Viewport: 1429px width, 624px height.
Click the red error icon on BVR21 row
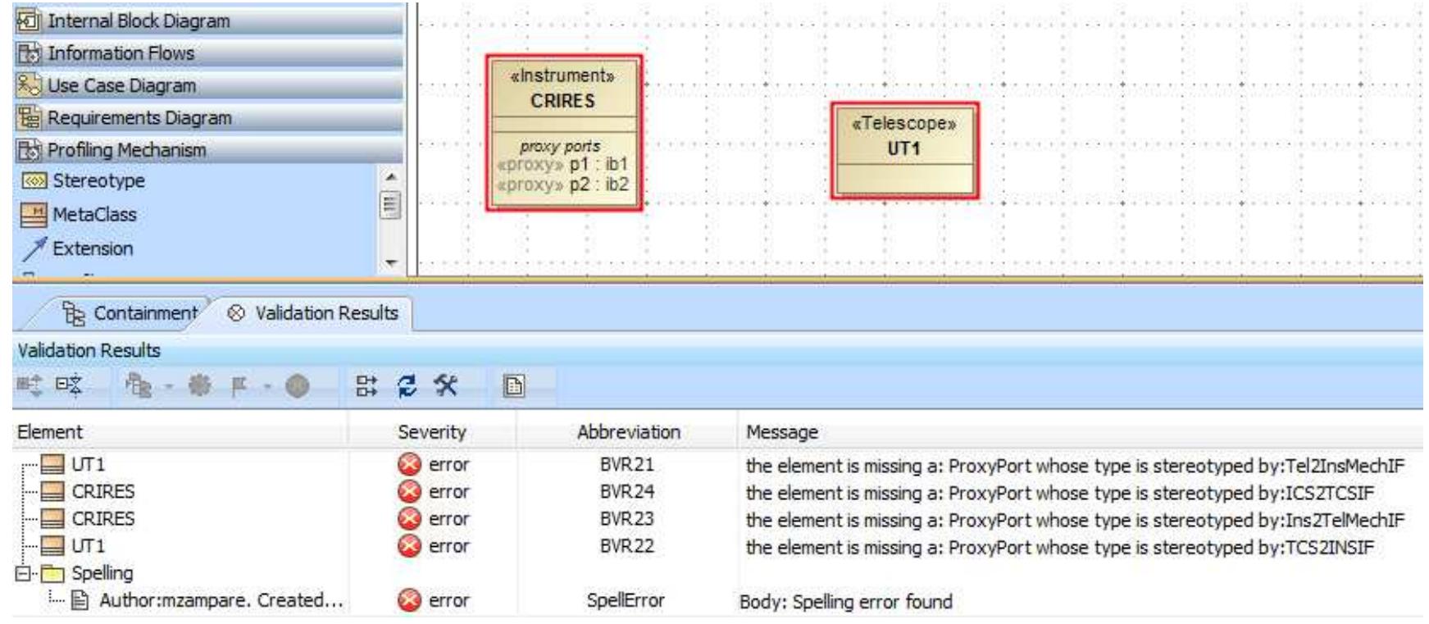(409, 465)
